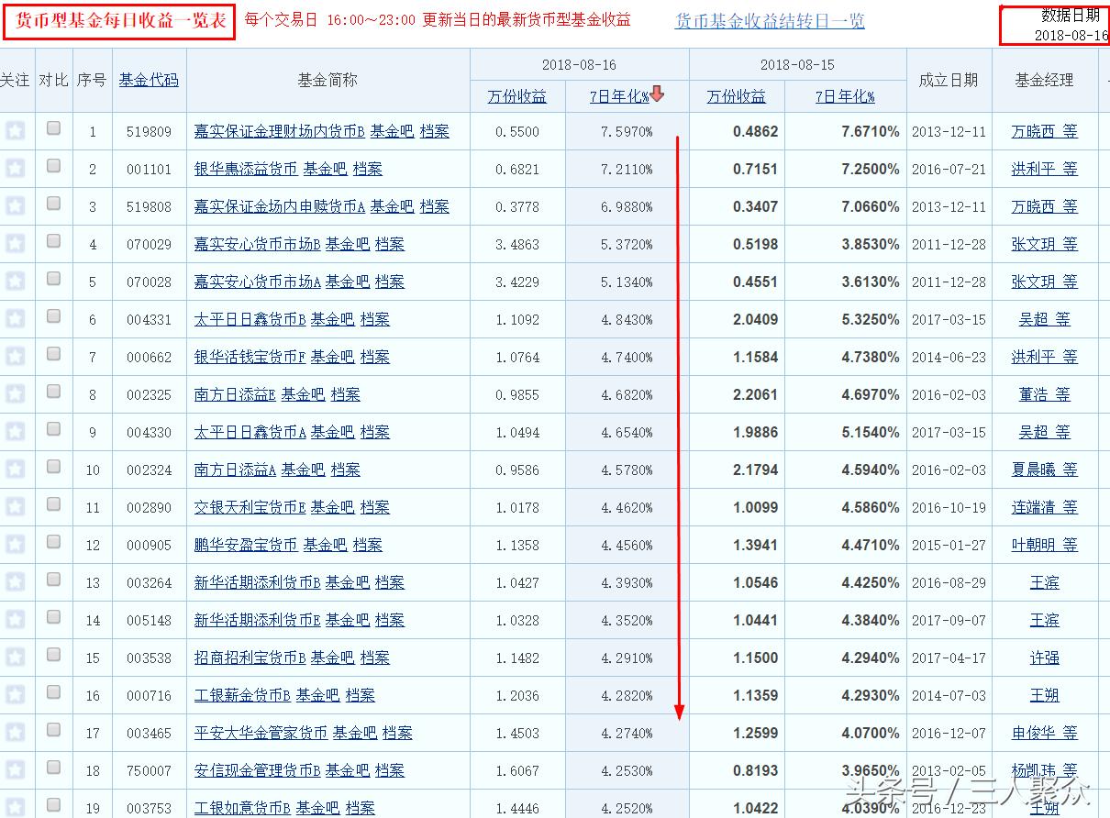Star the 银华惠添益货币 fund

click(16, 169)
